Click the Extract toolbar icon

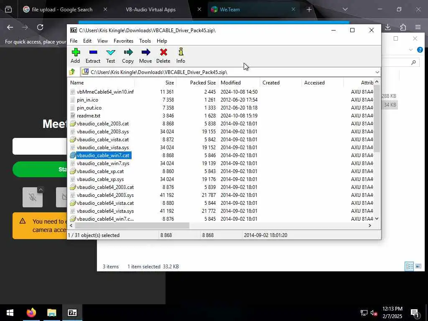click(x=93, y=56)
